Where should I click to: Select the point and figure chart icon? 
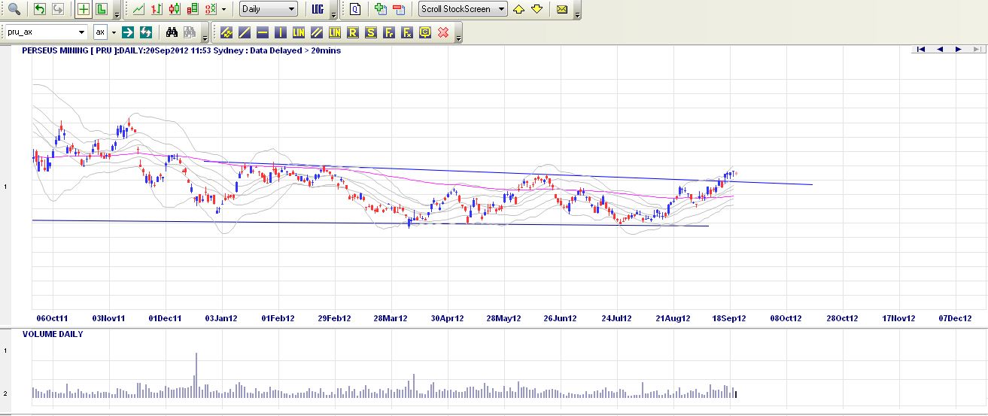tap(211, 9)
